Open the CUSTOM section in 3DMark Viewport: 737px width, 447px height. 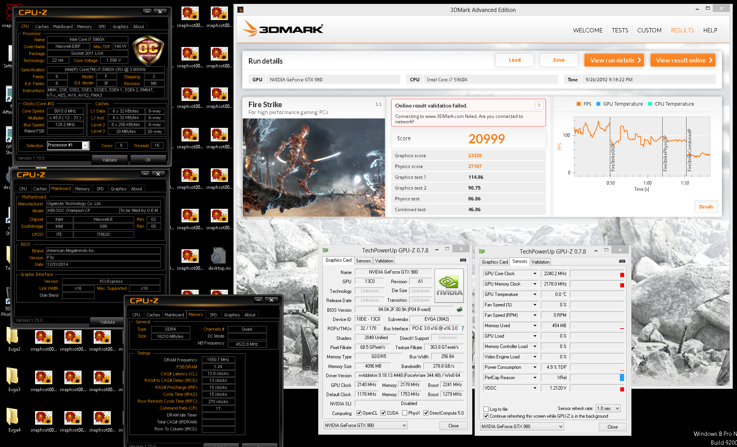click(x=649, y=30)
